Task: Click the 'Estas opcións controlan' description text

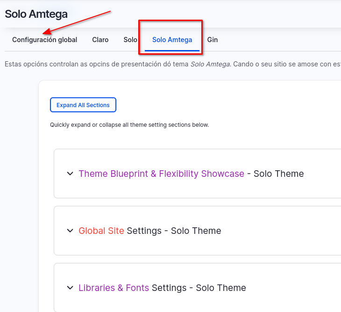Action: coord(93,64)
